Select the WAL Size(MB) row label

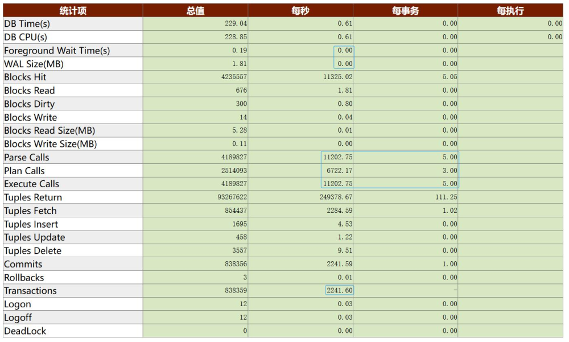pos(34,64)
